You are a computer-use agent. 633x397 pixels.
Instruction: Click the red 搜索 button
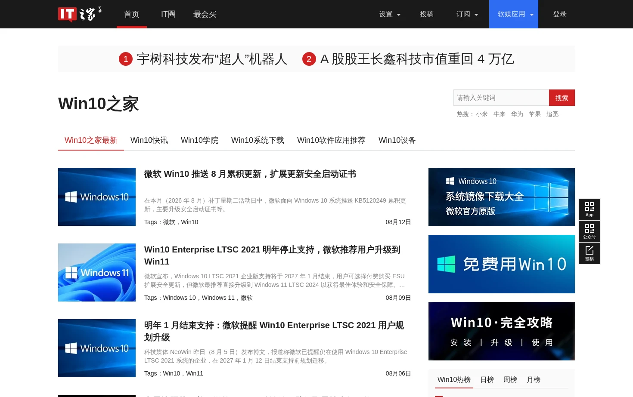[x=562, y=98]
